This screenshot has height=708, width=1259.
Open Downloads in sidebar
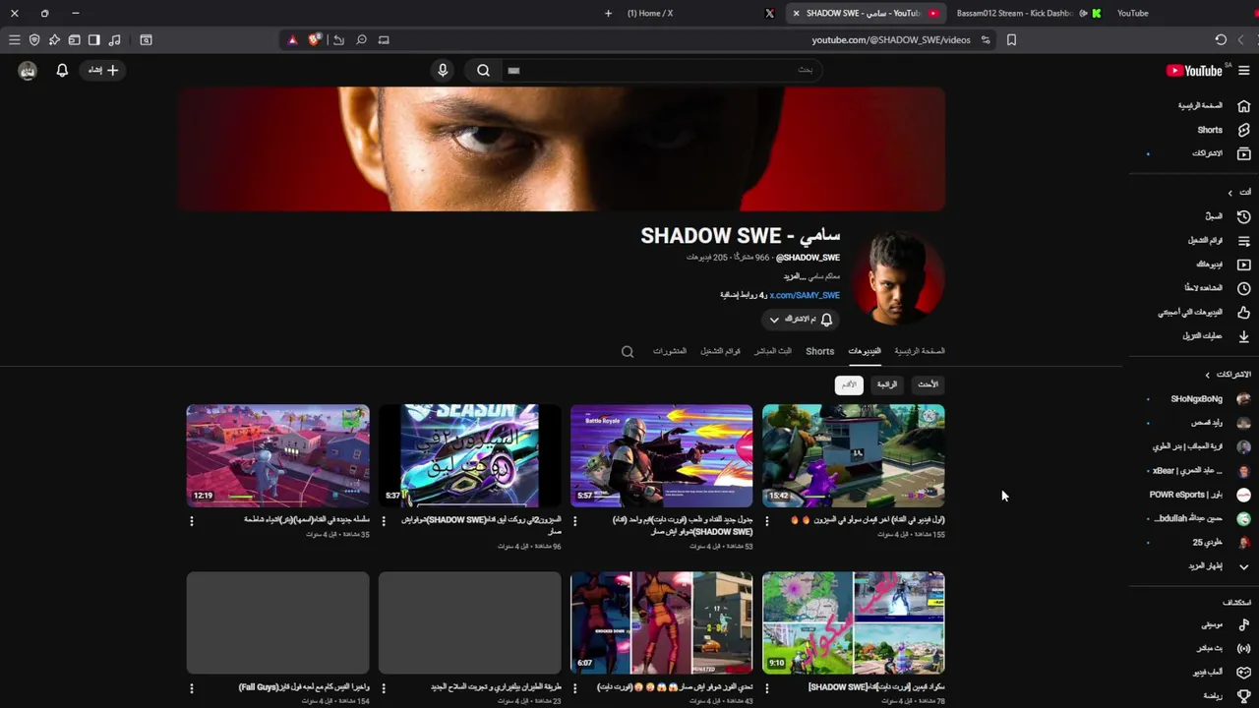1215,335
